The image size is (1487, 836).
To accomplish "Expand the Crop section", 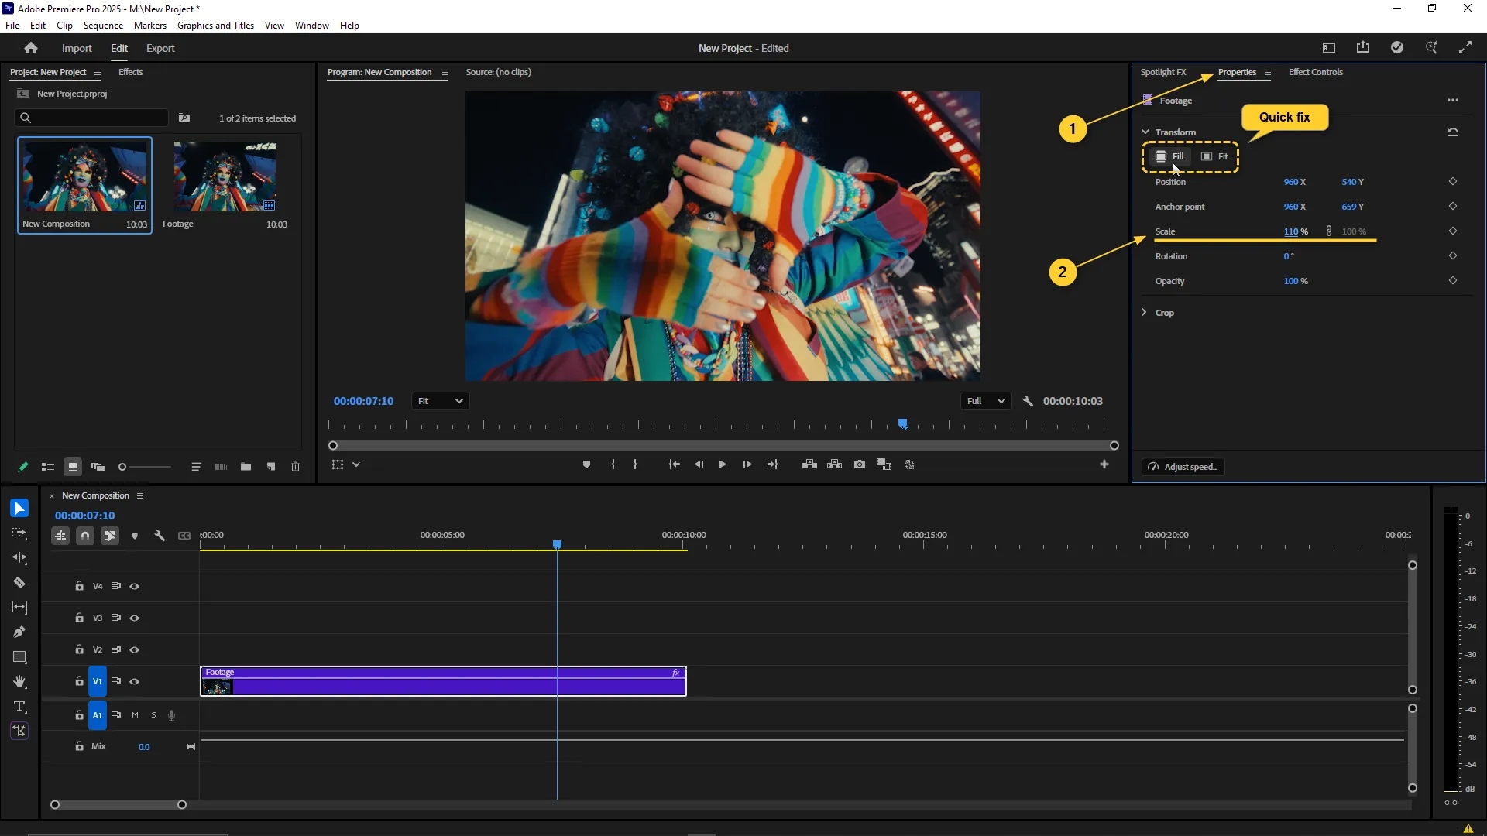I will 1144,312.
